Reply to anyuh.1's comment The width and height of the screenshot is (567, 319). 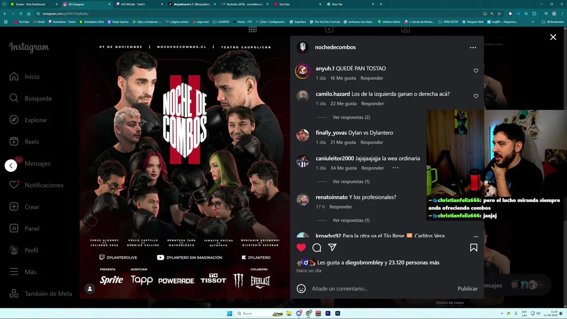coord(372,78)
